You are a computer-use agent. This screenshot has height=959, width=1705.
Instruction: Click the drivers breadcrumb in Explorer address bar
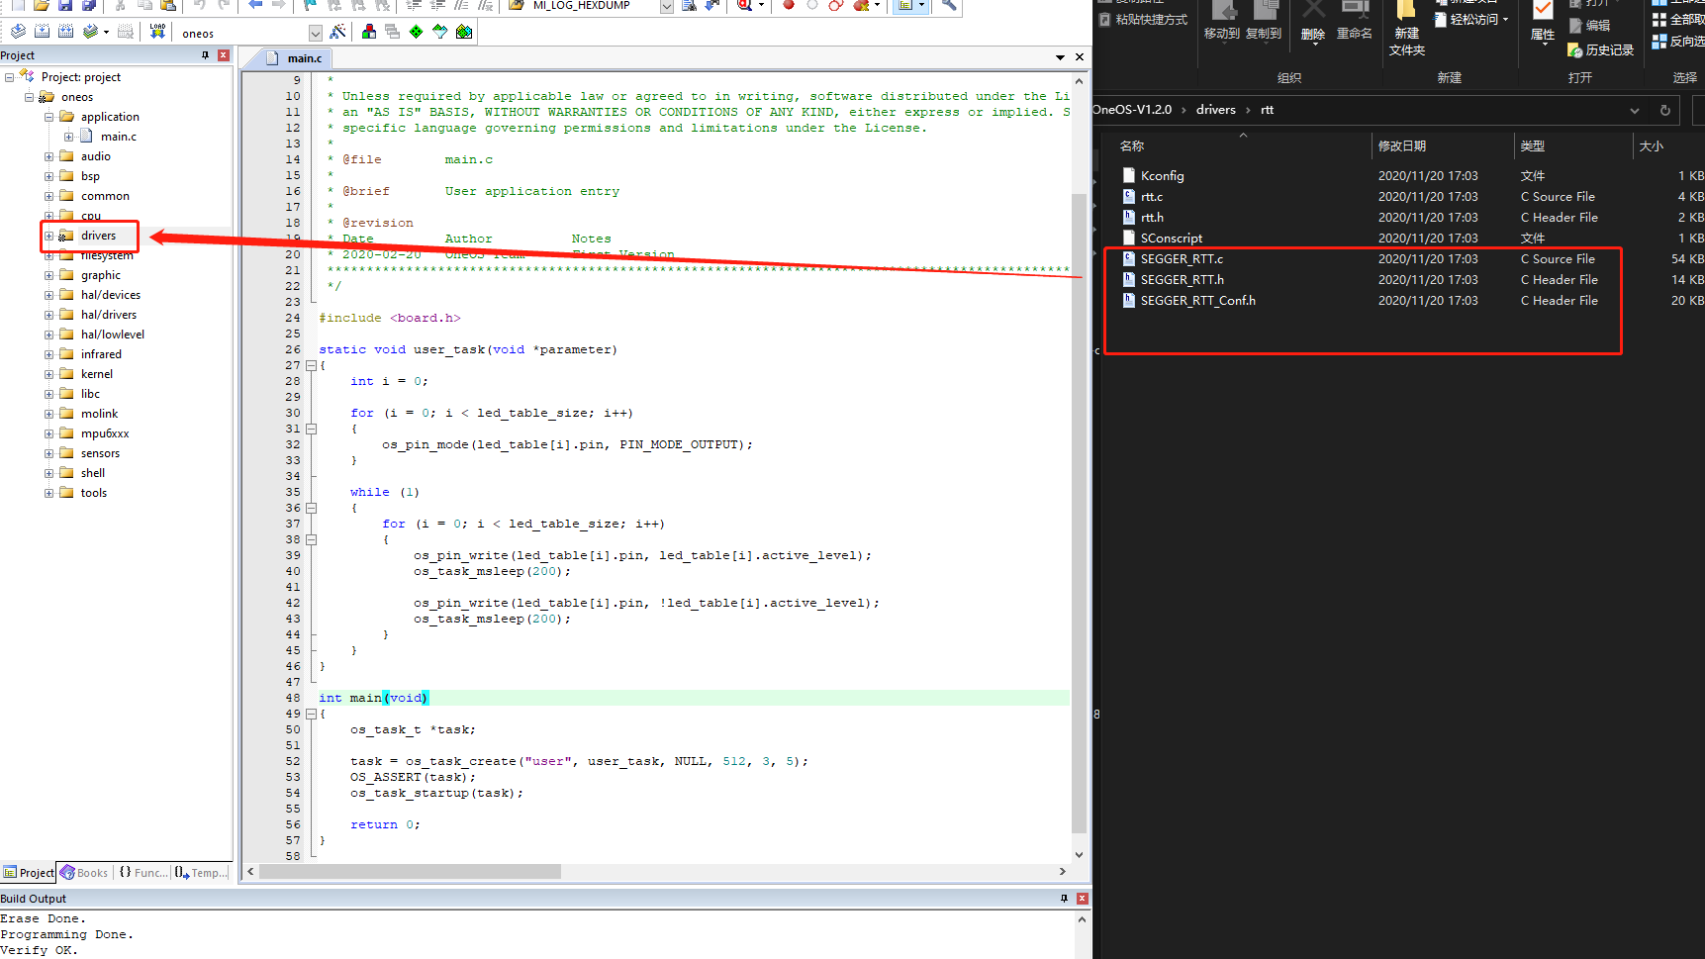click(x=1215, y=110)
